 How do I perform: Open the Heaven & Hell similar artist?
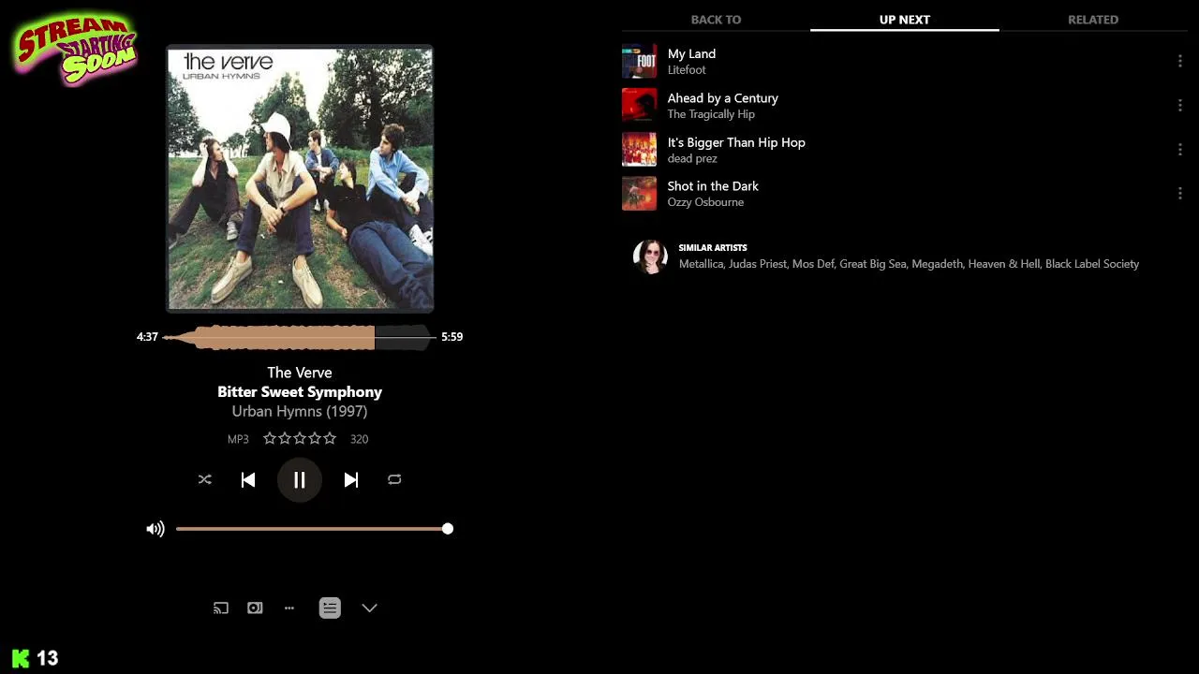point(1003,264)
